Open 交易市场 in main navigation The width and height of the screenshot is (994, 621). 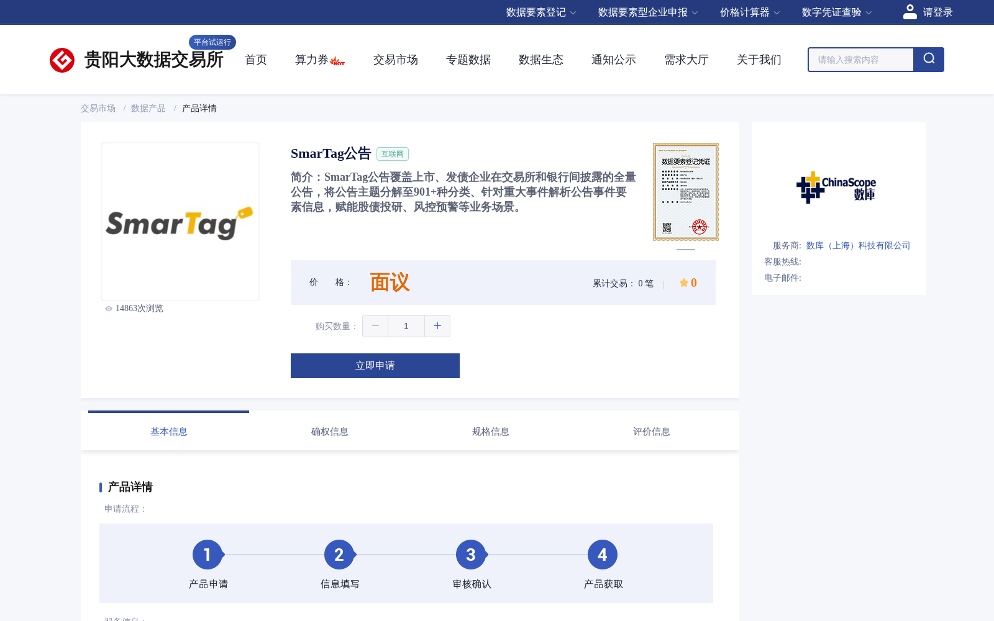pos(396,60)
